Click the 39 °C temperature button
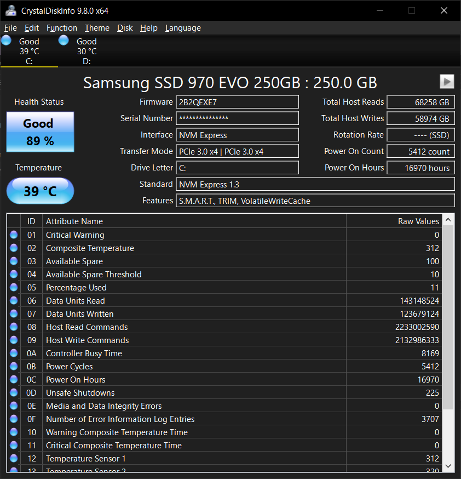461x479 pixels. [41, 191]
